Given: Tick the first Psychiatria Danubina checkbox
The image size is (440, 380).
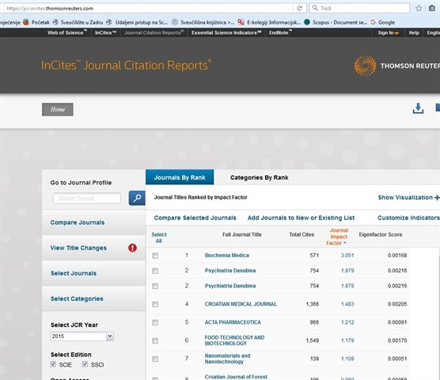Looking at the screenshot, I should point(155,271).
